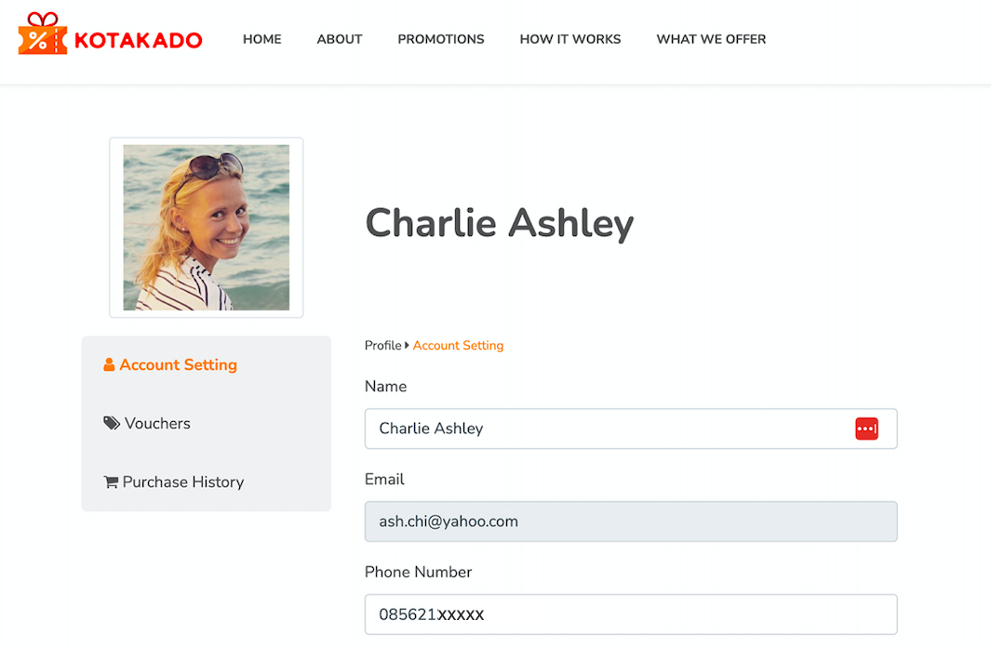
Task: Navigate to PROMOTIONS
Action: tap(441, 39)
